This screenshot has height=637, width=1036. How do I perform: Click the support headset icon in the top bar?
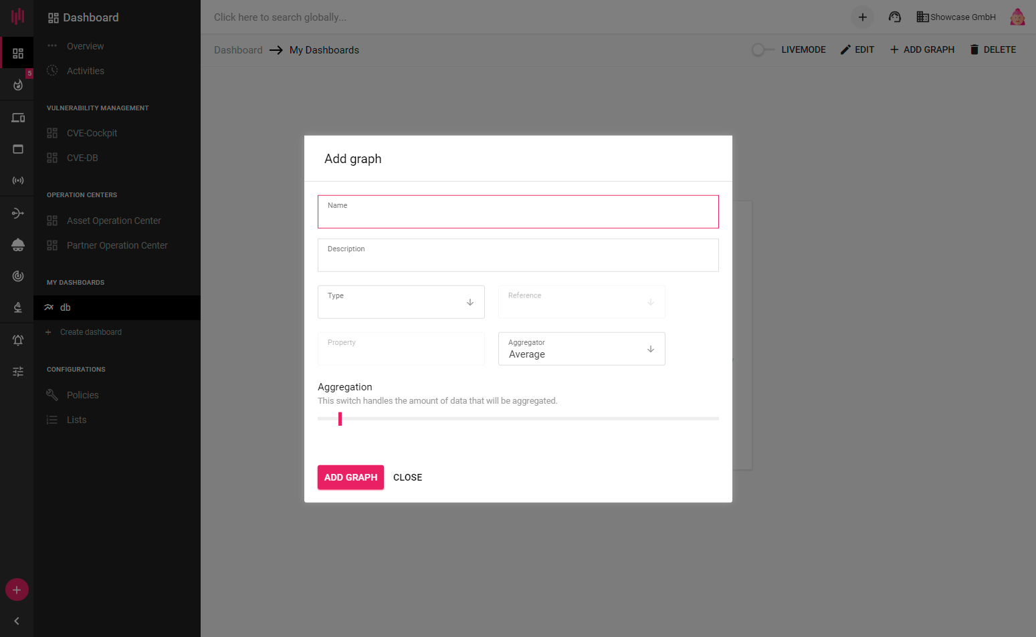895,17
